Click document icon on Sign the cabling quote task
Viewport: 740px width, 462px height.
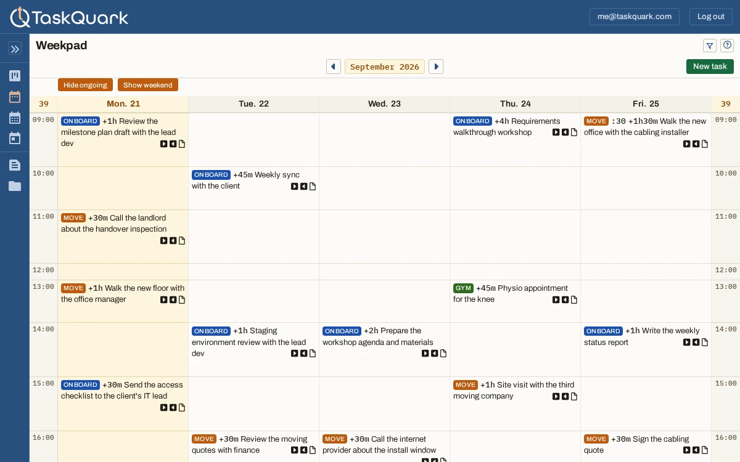click(705, 450)
